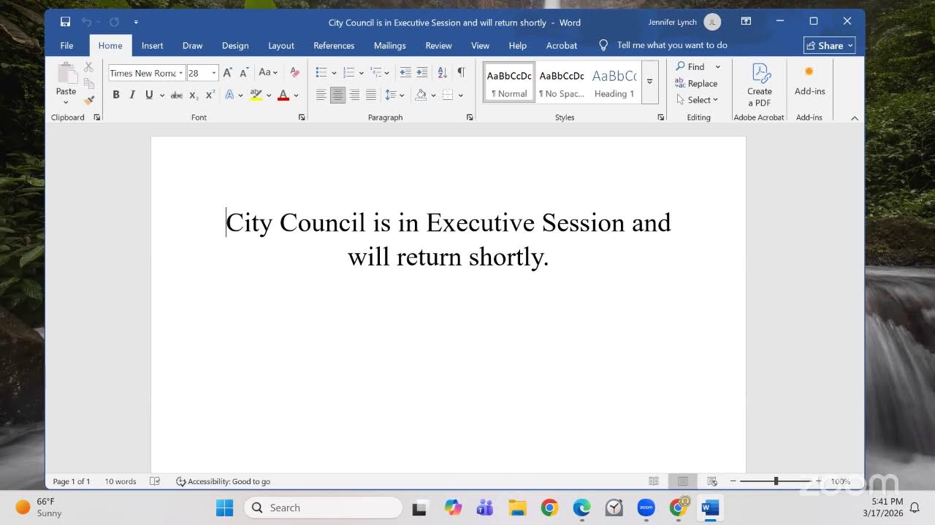Viewport: 935px width, 525px height.
Task: Open File Explorer from the taskbar
Action: (x=517, y=507)
